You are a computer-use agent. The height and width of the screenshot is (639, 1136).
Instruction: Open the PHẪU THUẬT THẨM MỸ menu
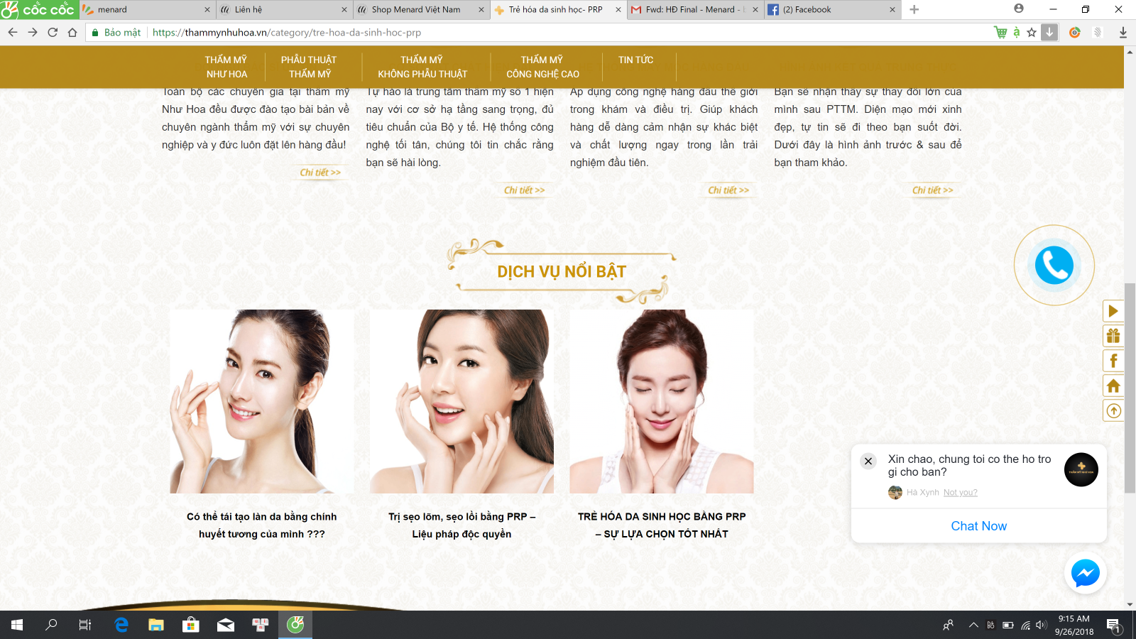(x=309, y=67)
